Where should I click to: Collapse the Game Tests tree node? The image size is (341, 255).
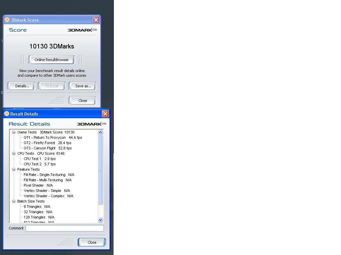[x=14, y=132]
